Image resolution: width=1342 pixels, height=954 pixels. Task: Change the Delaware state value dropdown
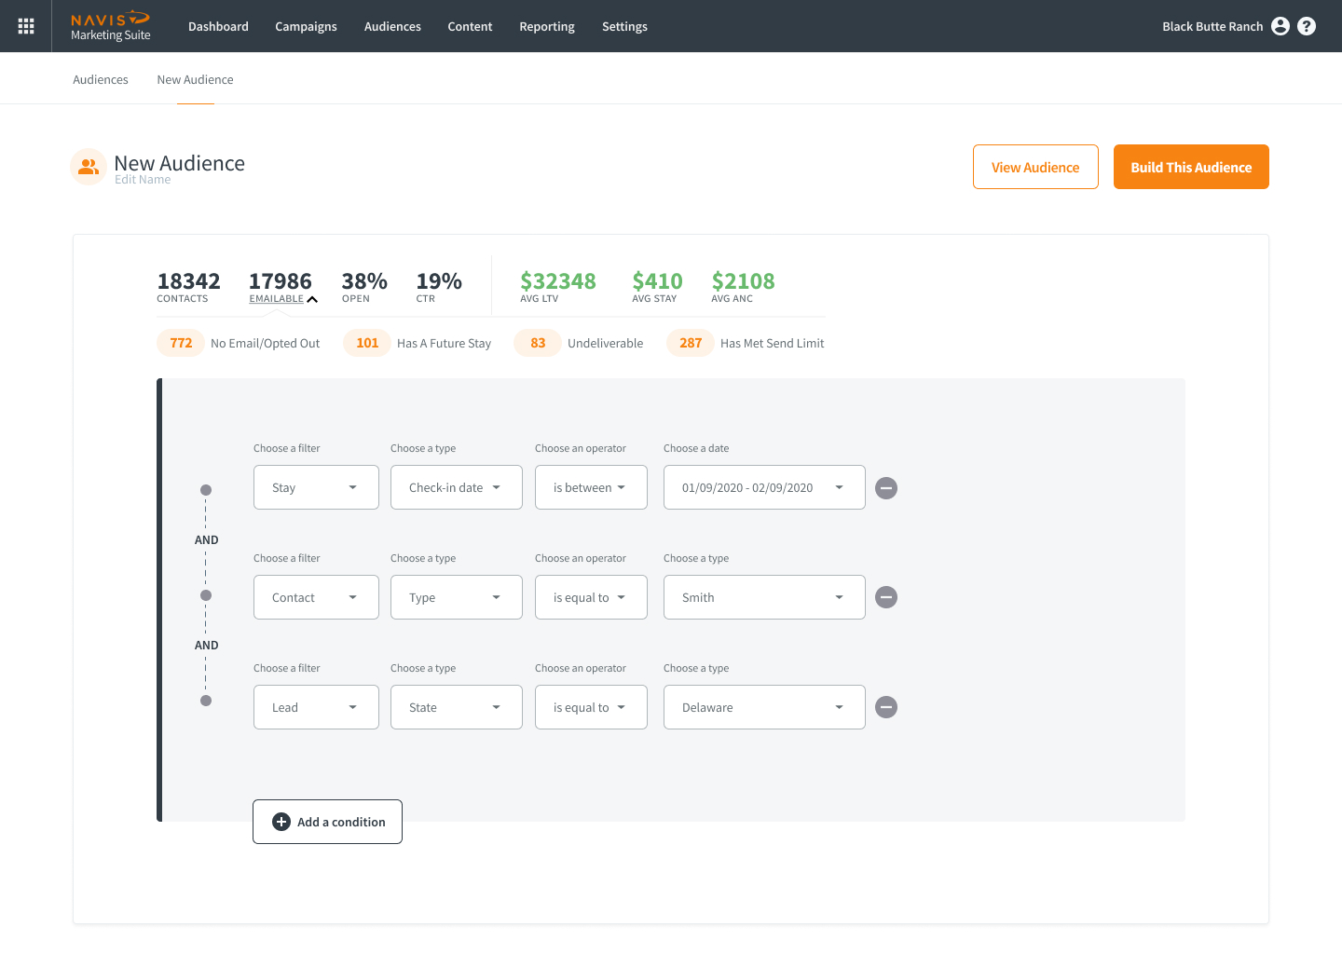pos(763,707)
